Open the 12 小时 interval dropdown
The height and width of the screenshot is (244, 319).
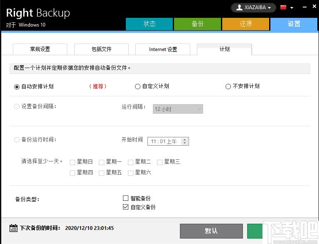tap(178, 109)
